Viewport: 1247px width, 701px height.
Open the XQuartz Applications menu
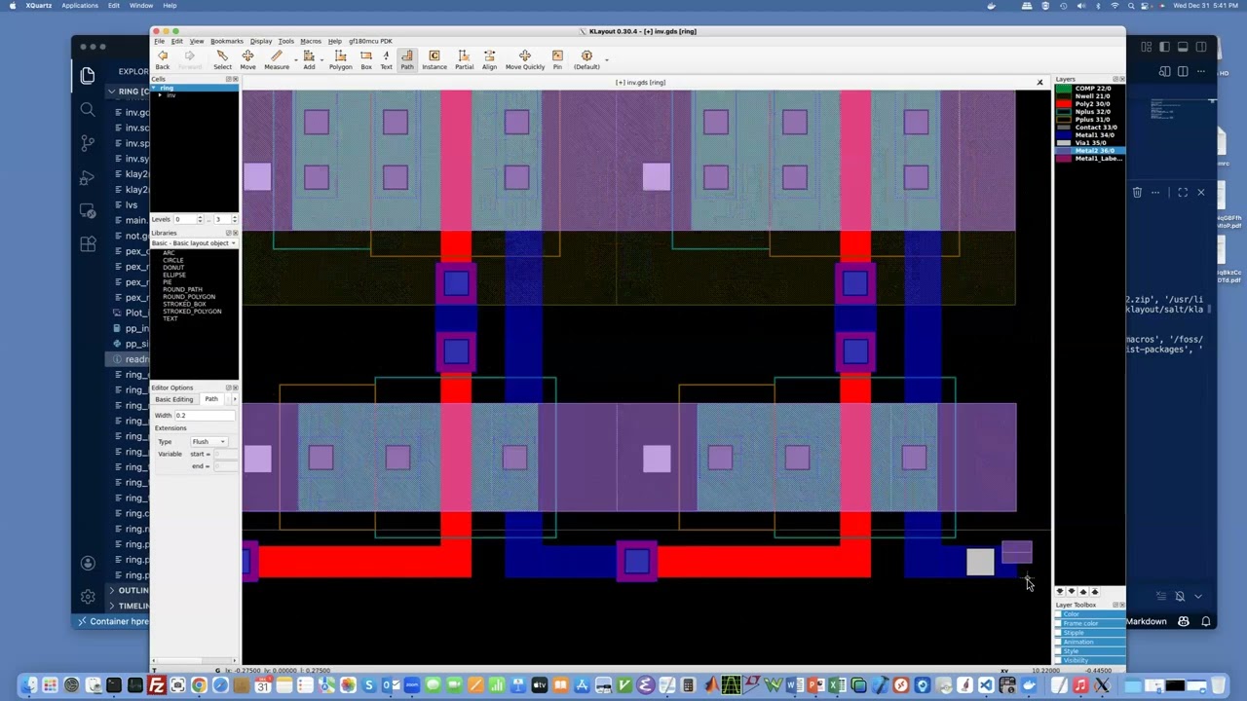point(79,6)
